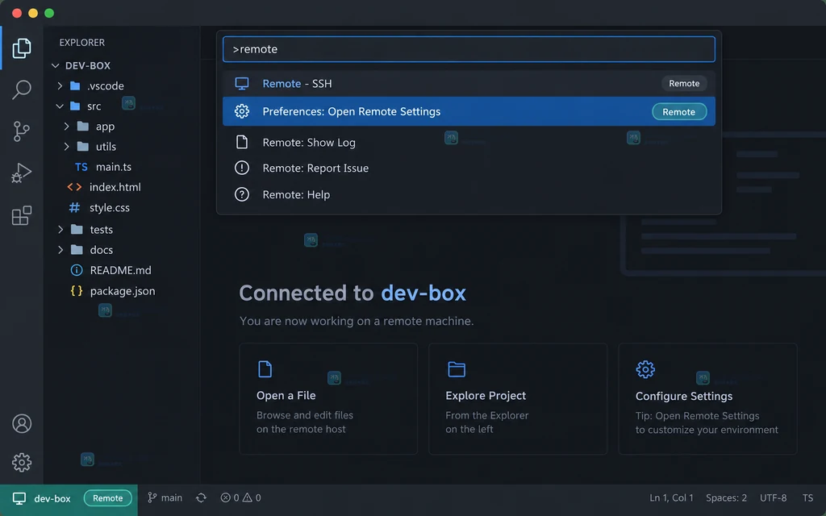The image size is (826, 516).
Task: Click the Explore Project folder icon
Action: point(457,369)
